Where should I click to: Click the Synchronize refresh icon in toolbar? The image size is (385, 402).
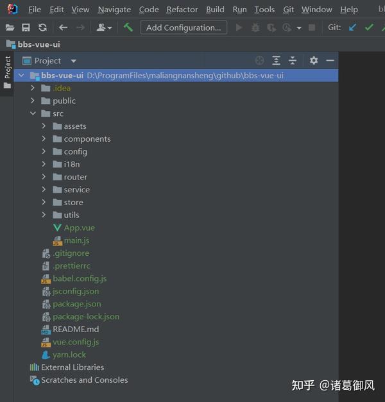click(x=42, y=27)
